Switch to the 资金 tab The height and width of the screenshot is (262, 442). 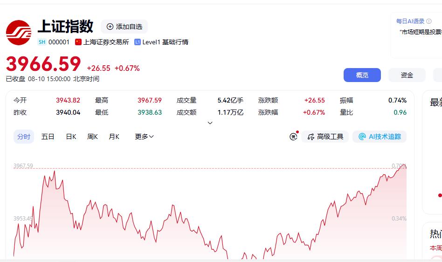(407, 75)
